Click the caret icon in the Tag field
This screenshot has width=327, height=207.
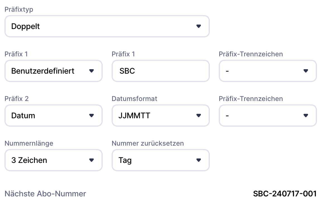(x=199, y=160)
